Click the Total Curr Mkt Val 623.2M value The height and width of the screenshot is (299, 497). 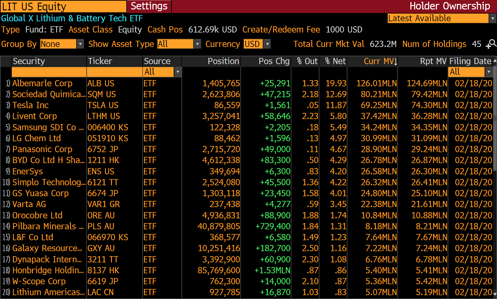(383, 44)
